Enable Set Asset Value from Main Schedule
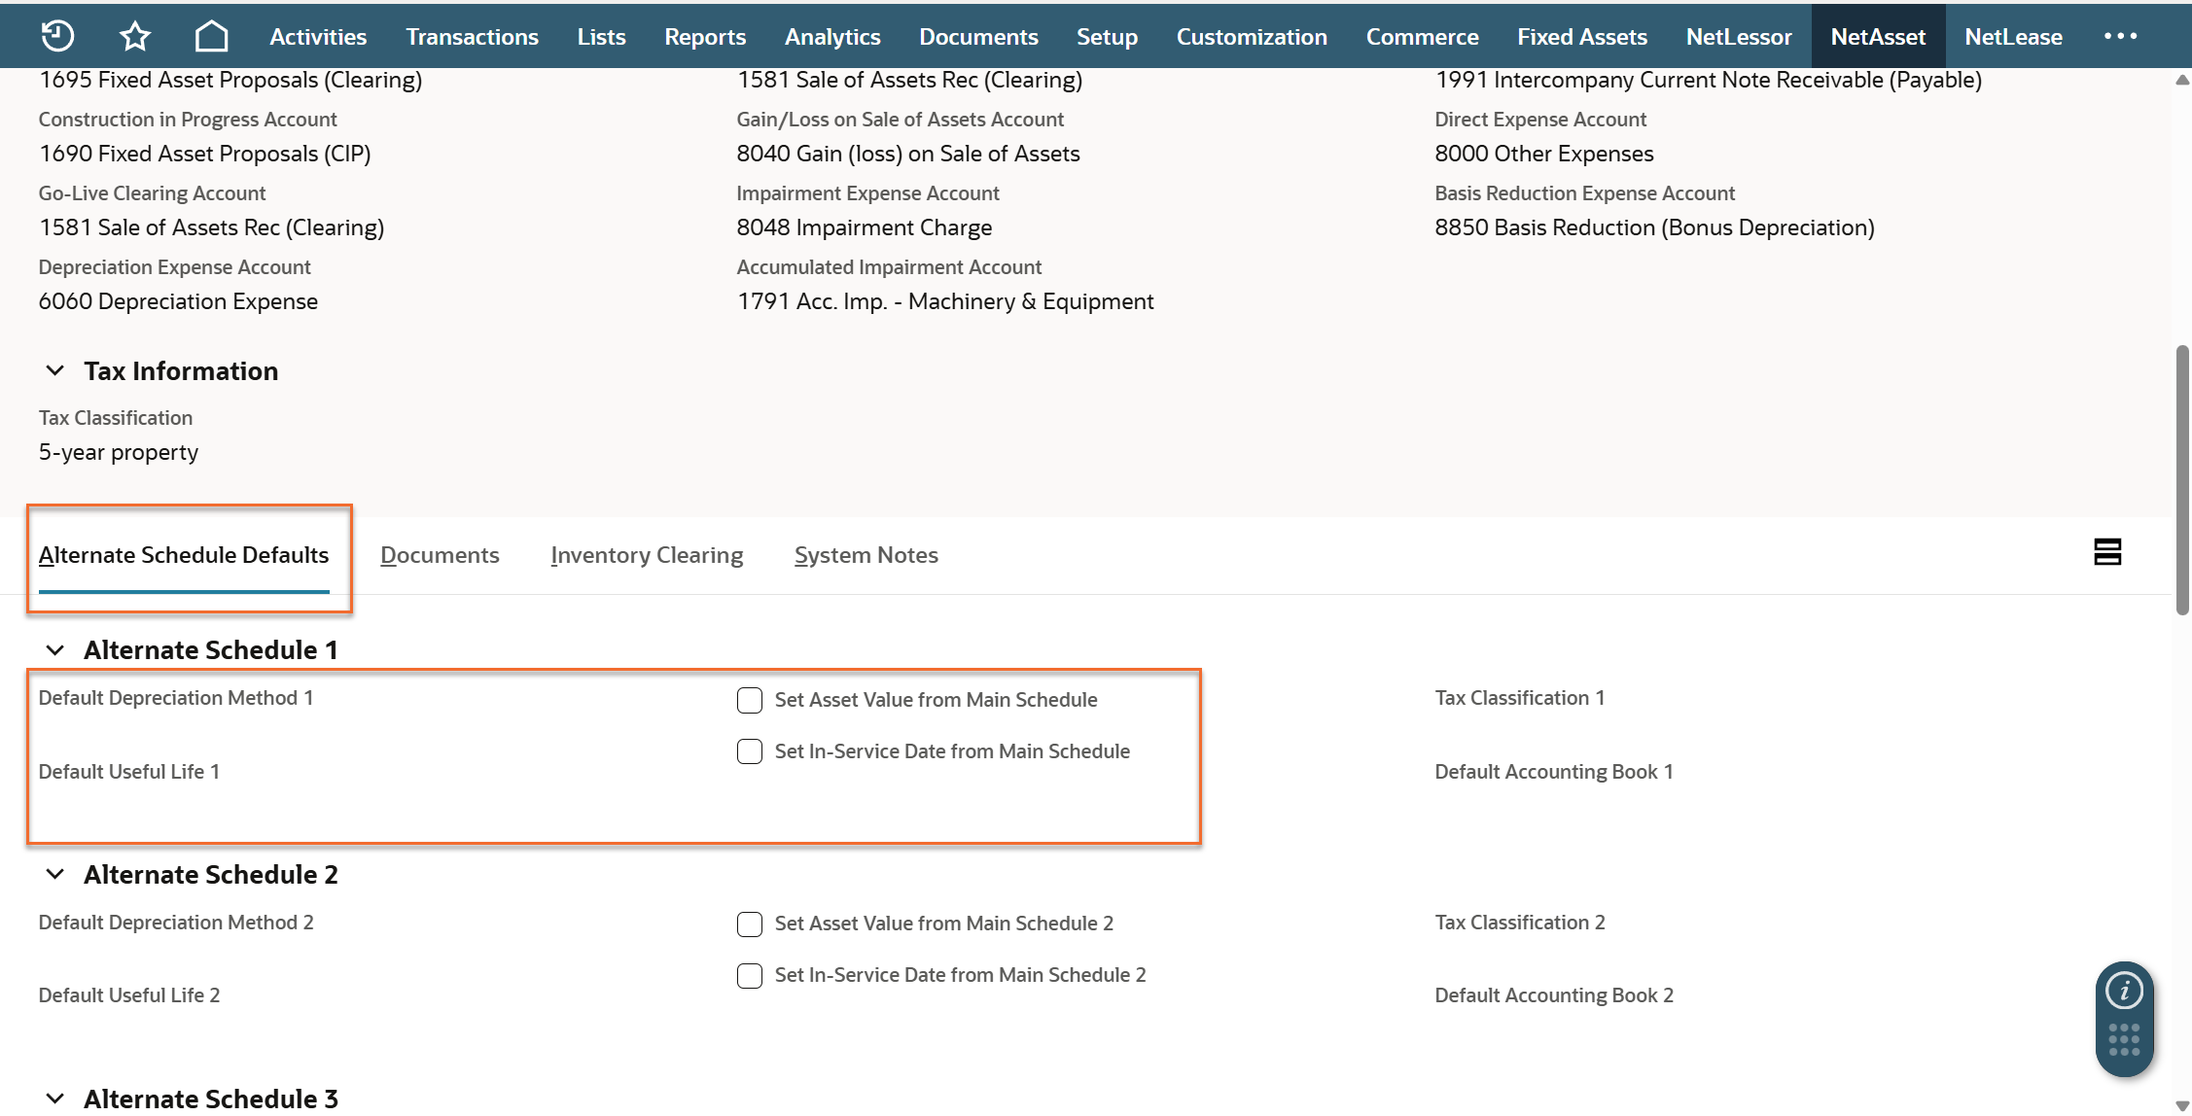2192x1116 pixels. click(750, 700)
